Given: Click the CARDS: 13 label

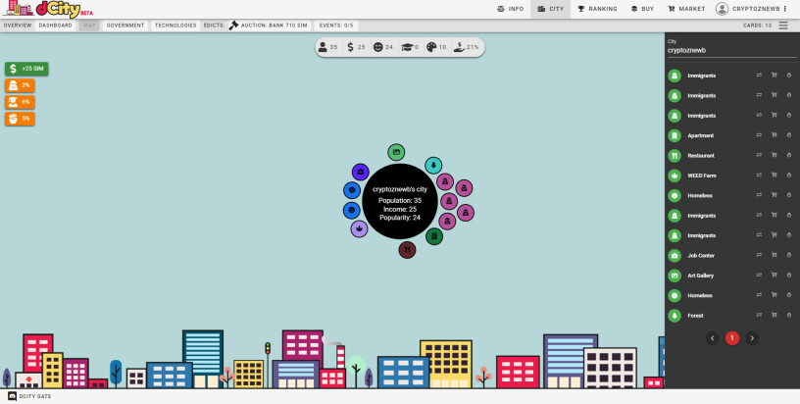Looking at the screenshot, I should click(x=757, y=25).
